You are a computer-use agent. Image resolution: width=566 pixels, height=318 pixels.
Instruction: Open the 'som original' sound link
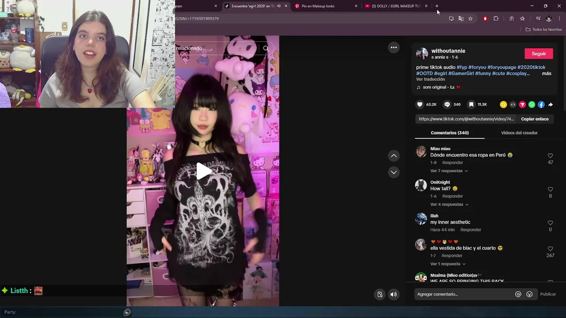439,87
